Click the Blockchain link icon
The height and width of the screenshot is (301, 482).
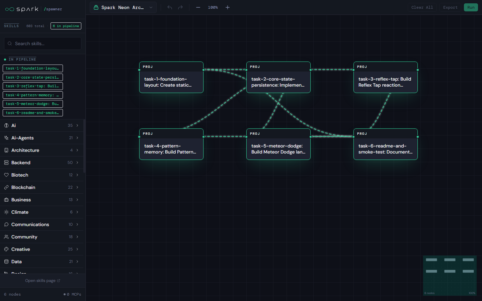[6, 187]
